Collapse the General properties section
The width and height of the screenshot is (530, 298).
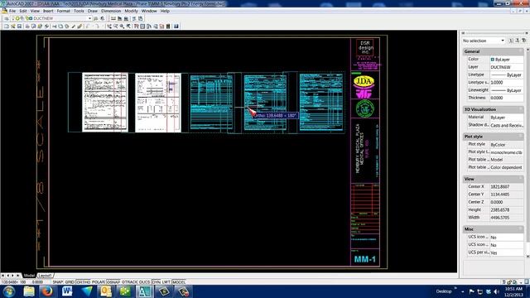pyautogui.click(x=521, y=51)
